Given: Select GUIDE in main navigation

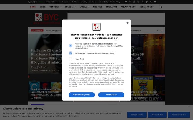Looking at the screenshot, I should pyautogui.click(x=42, y=7).
